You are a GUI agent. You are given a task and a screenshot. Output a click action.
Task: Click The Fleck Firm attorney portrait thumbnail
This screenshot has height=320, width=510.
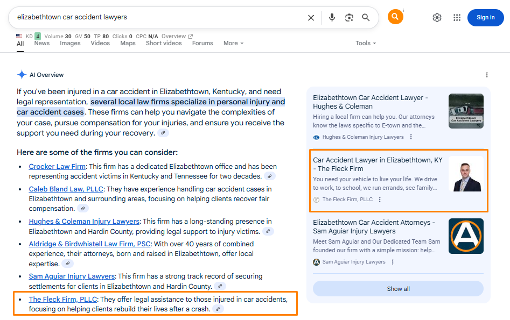(x=466, y=174)
